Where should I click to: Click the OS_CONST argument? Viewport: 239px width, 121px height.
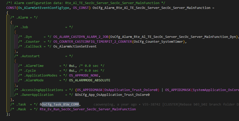pyautogui.click(x=81, y=8)
